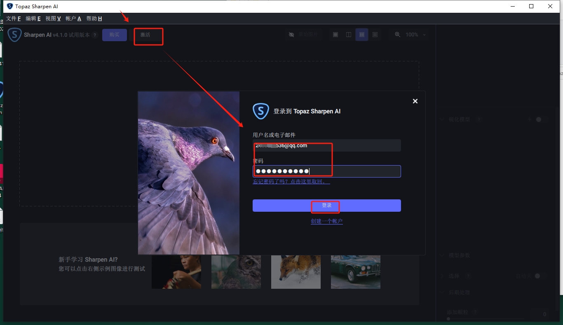Image resolution: width=563 pixels, height=325 pixels.
Task: Open the 100% zoom level dropdown
Action: coord(415,35)
